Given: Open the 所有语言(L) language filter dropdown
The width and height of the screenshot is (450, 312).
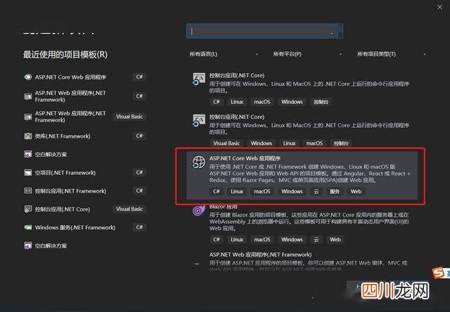Looking at the screenshot, I should tap(224, 54).
